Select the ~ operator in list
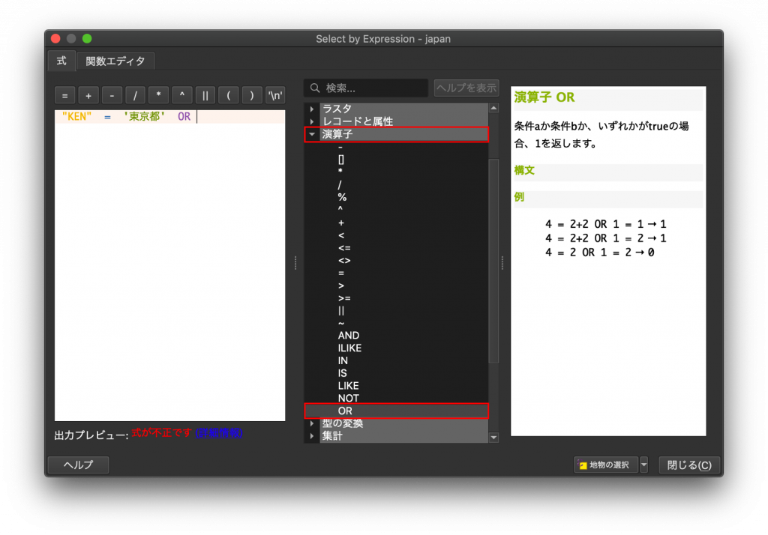Image resolution: width=768 pixels, height=535 pixels. [x=341, y=323]
